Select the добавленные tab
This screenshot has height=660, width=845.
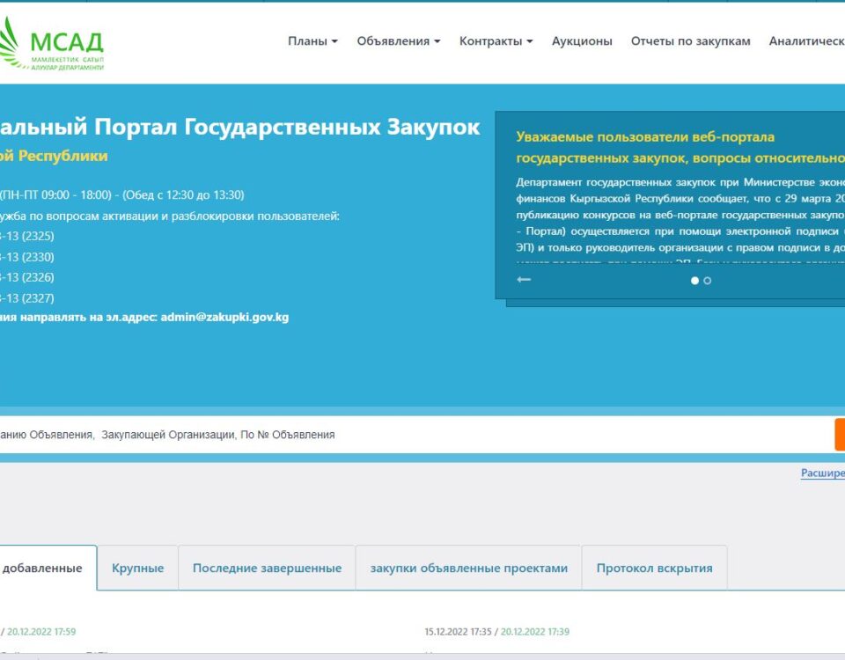click(44, 568)
